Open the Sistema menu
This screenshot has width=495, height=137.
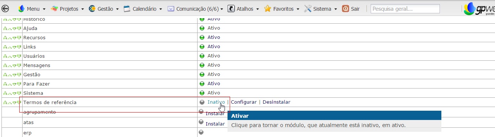pyautogui.click(x=322, y=9)
